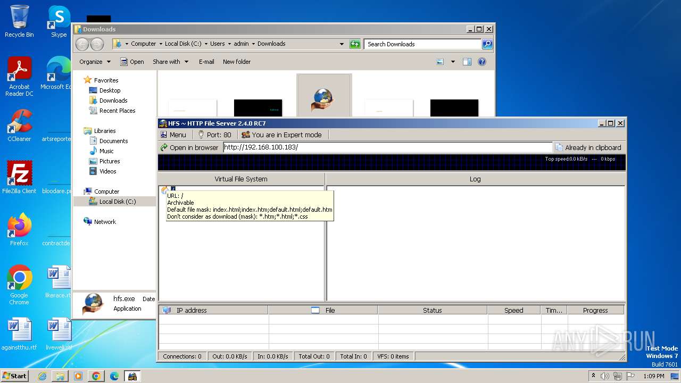
Task: Click the E-mail toolbar button
Action: pos(206,62)
